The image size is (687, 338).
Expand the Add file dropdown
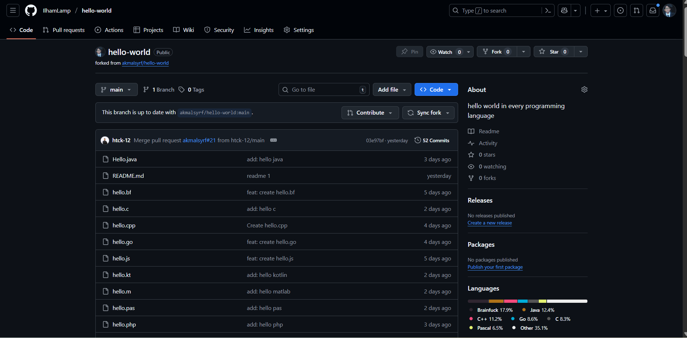392,89
